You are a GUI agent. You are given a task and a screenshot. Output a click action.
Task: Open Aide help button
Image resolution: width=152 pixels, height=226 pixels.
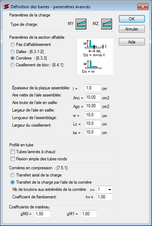pos(132,42)
